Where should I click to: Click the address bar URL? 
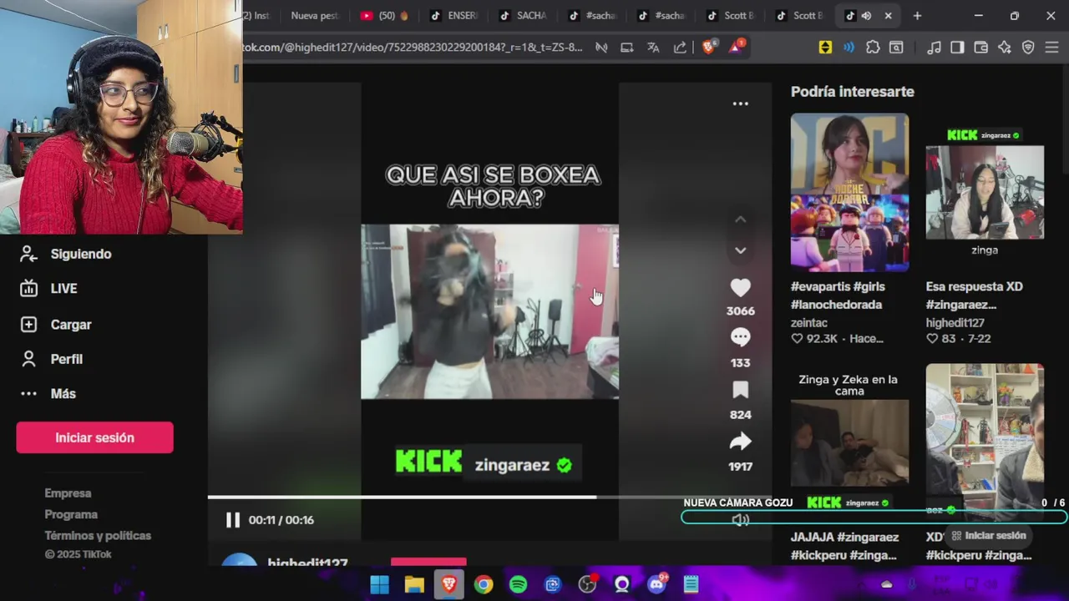pos(413,48)
